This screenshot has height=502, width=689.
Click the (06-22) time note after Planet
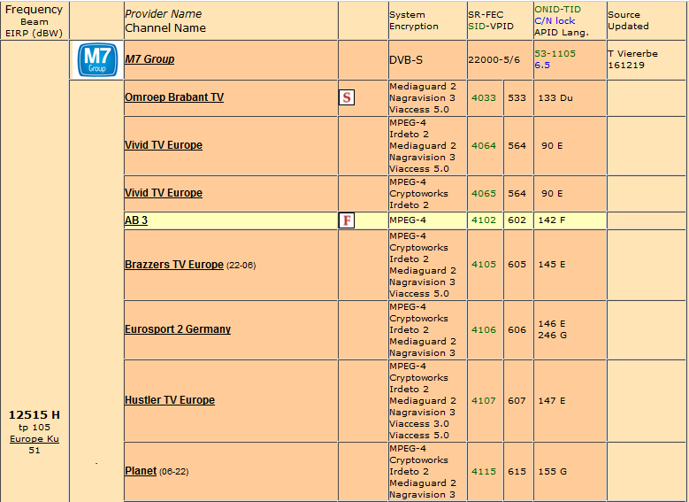[174, 472]
